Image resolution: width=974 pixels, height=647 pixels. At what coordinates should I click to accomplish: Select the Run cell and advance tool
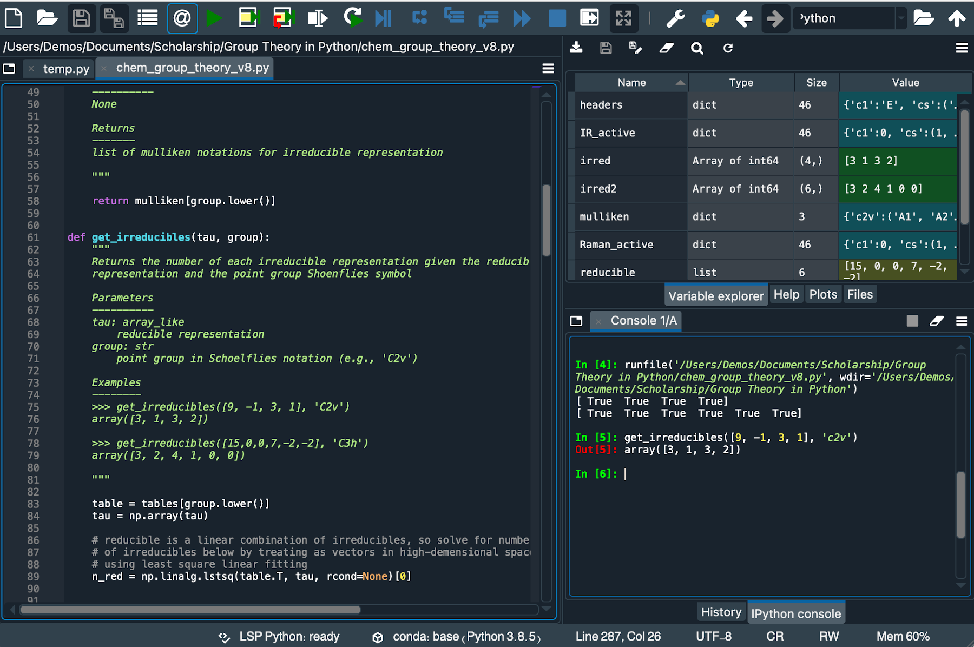pos(283,18)
